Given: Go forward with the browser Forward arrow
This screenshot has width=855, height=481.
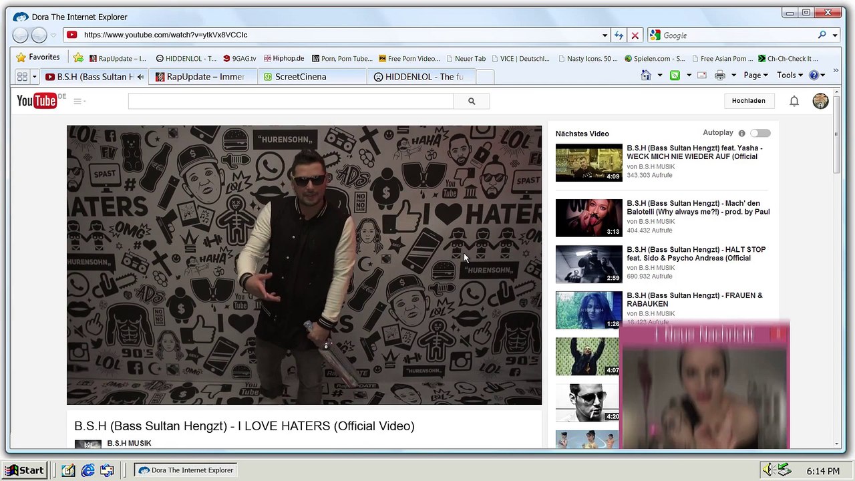Looking at the screenshot, I should coord(39,35).
